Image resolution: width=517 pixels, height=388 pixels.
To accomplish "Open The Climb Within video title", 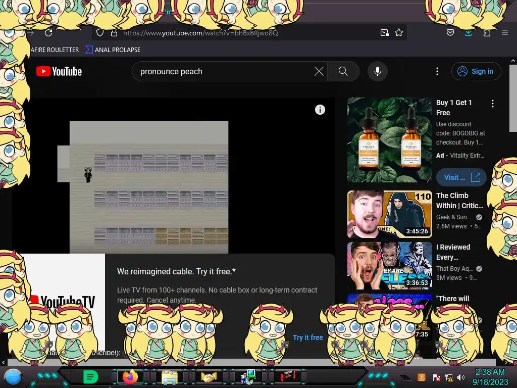I will (x=459, y=201).
